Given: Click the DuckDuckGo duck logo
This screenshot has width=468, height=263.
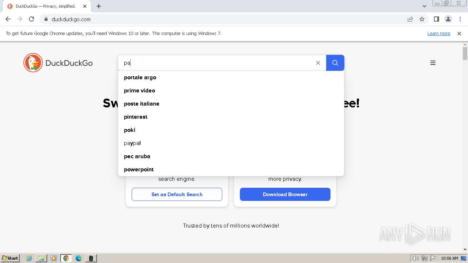Looking at the screenshot, I should point(33,63).
